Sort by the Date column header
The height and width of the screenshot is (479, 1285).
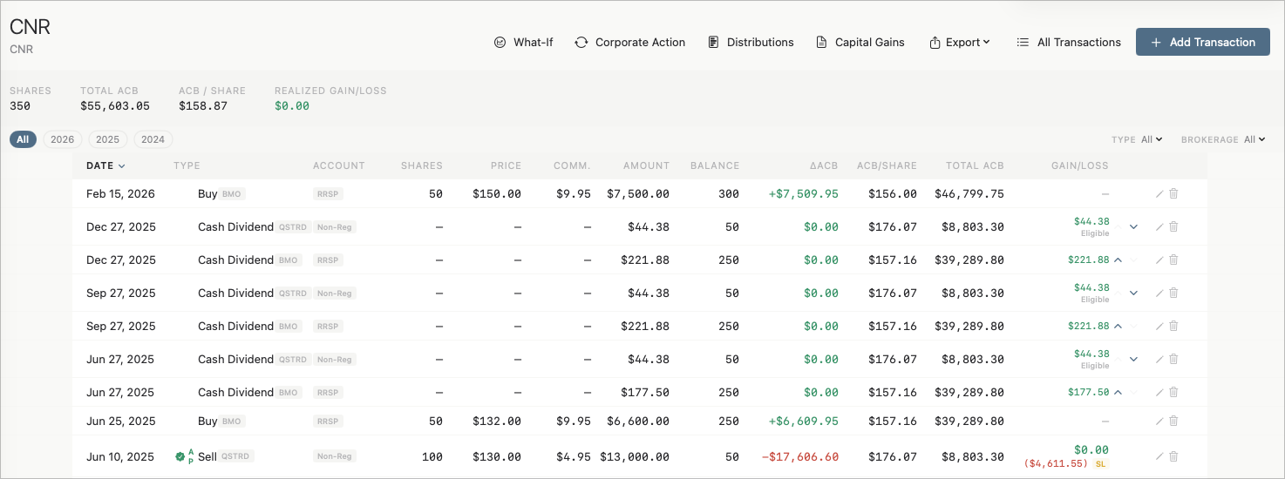[105, 165]
